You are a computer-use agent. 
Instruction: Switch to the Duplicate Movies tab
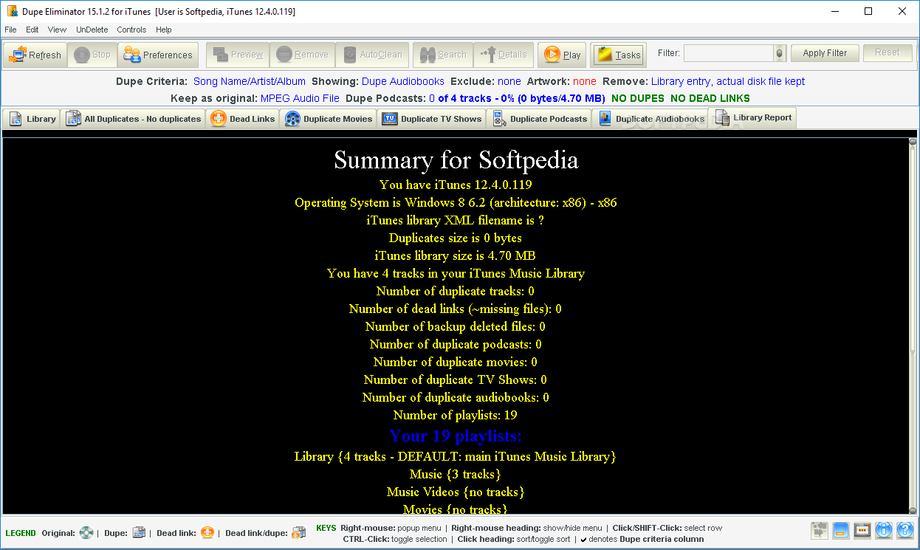(328, 119)
